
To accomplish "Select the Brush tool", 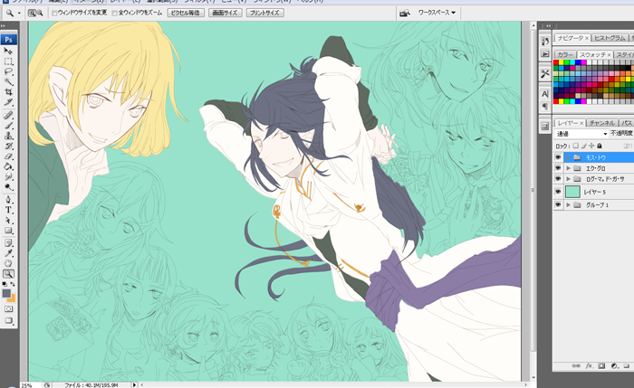I will click(x=8, y=126).
